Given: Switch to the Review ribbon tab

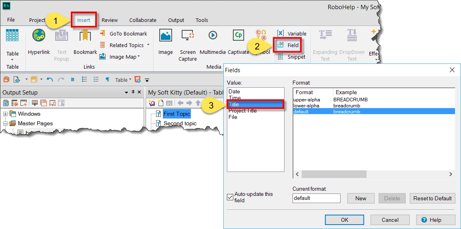Looking at the screenshot, I should (x=110, y=20).
